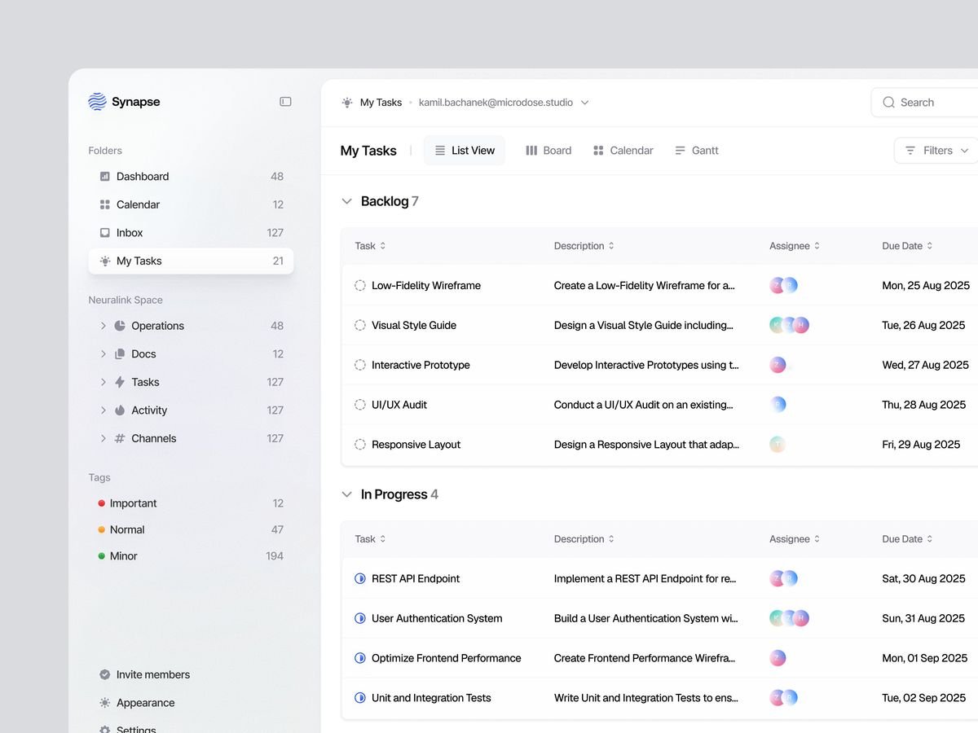Click the search magnifier icon

(x=888, y=103)
